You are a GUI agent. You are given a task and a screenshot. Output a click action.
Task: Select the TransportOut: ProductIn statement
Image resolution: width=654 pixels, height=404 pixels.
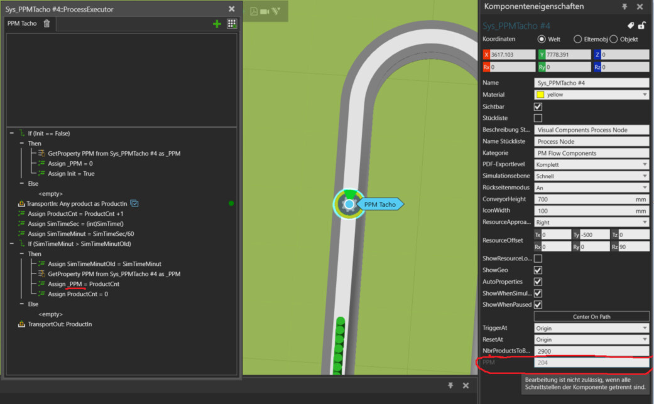[59, 324]
